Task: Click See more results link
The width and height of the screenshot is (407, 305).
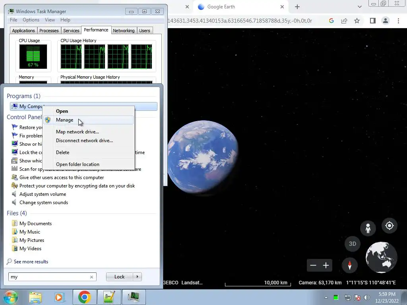Action: (x=31, y=262)
